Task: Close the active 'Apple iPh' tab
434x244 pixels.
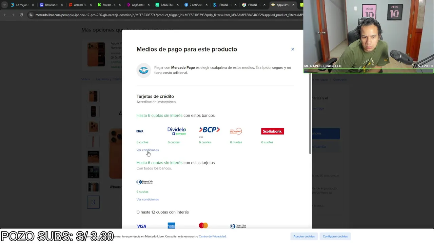Action: [293, 5]
